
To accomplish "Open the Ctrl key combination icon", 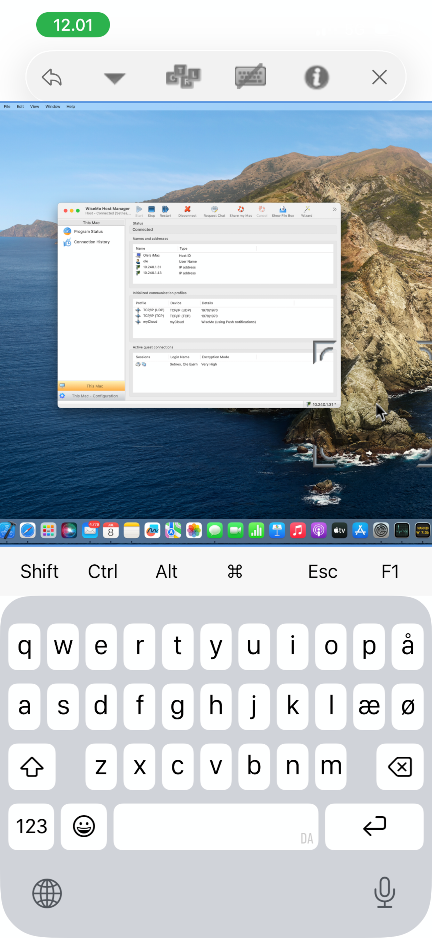I will [183, 77].
